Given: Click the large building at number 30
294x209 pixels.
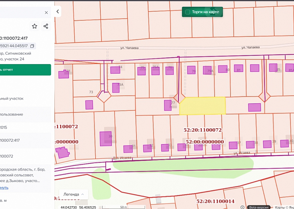Looking at the screenshot, I should tap(106, 139).
